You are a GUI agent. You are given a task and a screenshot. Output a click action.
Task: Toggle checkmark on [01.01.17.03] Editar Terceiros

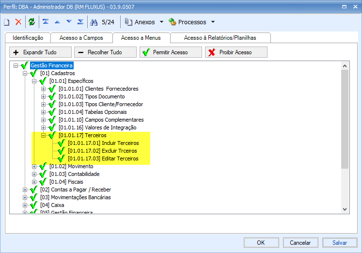tap(62, 158)
